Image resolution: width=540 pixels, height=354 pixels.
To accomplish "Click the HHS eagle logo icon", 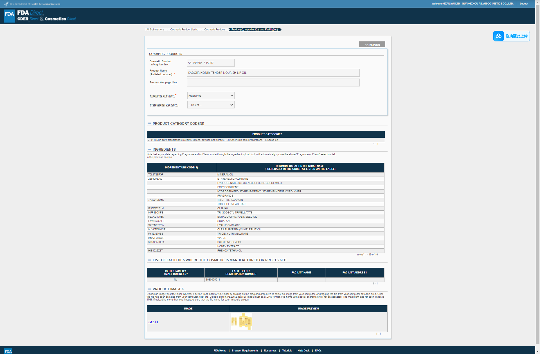I will 6,4.
